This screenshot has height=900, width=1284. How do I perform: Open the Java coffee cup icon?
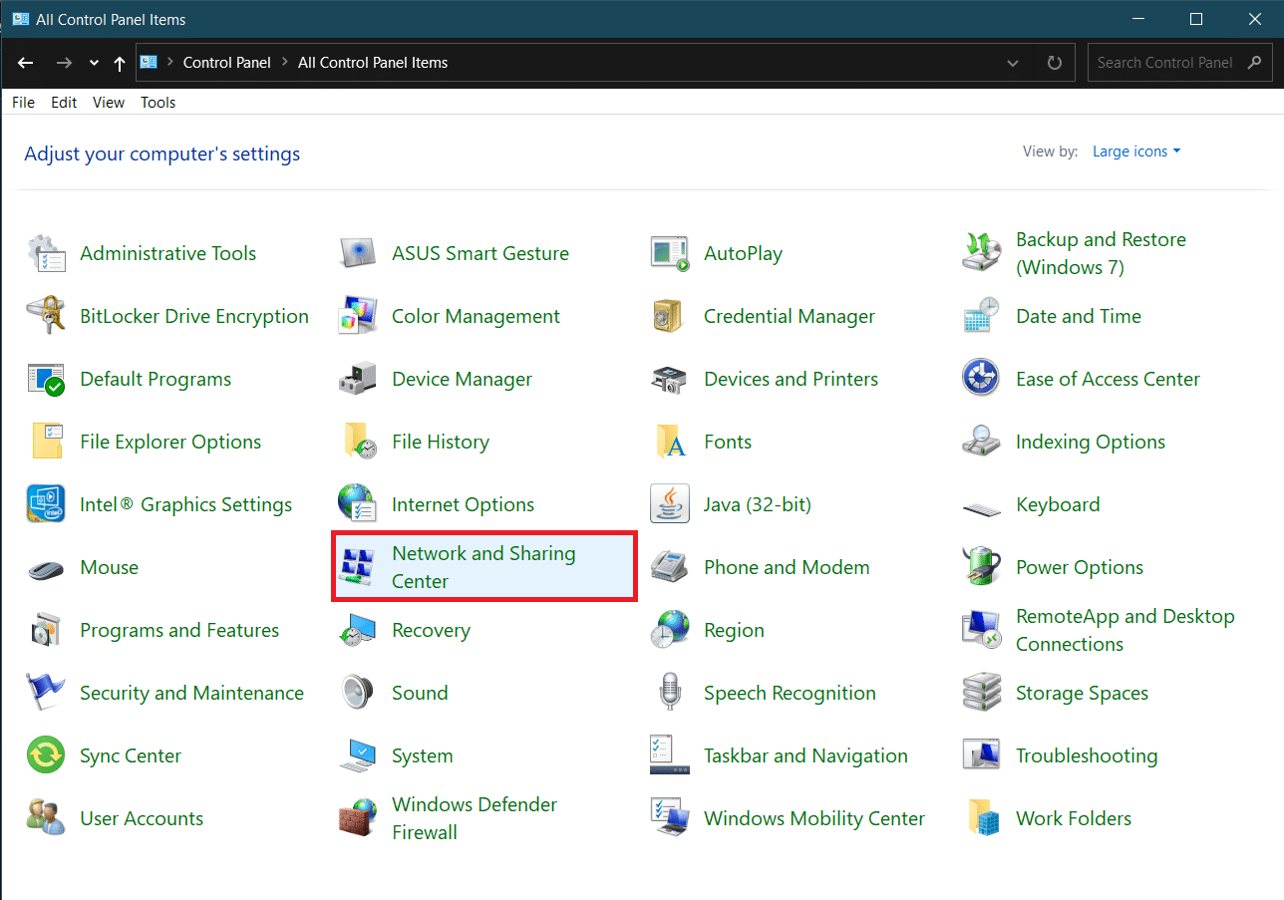pyautogui.click(x=670, y=504)
